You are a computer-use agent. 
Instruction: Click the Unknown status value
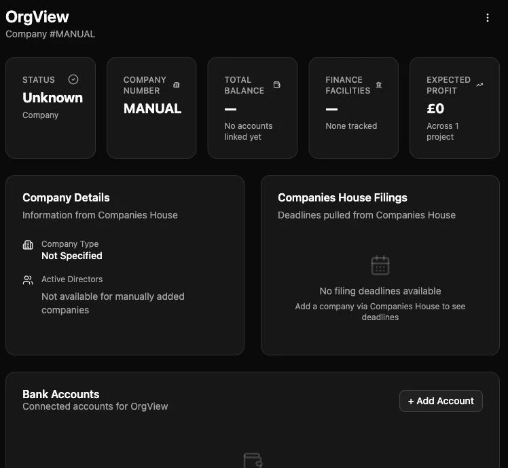pyautogui.click(x=52, y=98)
